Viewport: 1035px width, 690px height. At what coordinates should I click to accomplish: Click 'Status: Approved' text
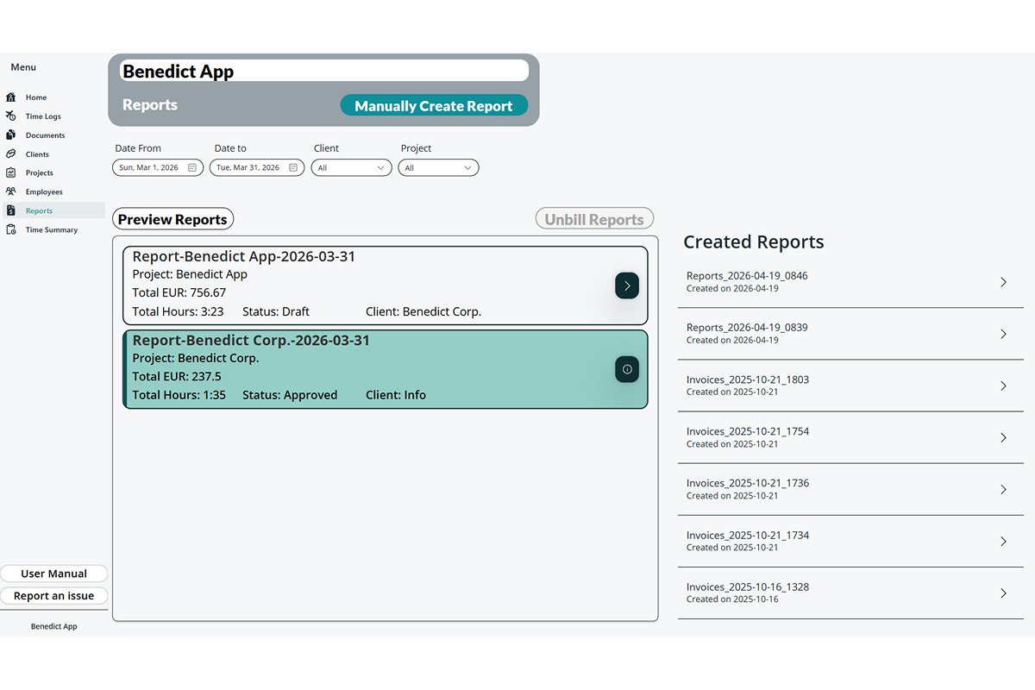point(290,395)
